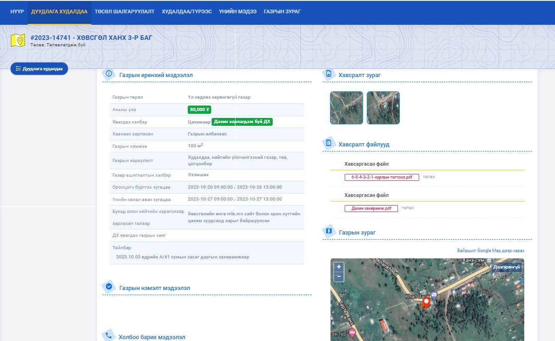The height and width of the screenshot is (341, 555).
Task: Open the НҮҮР menu item
Action: [17, 11]
